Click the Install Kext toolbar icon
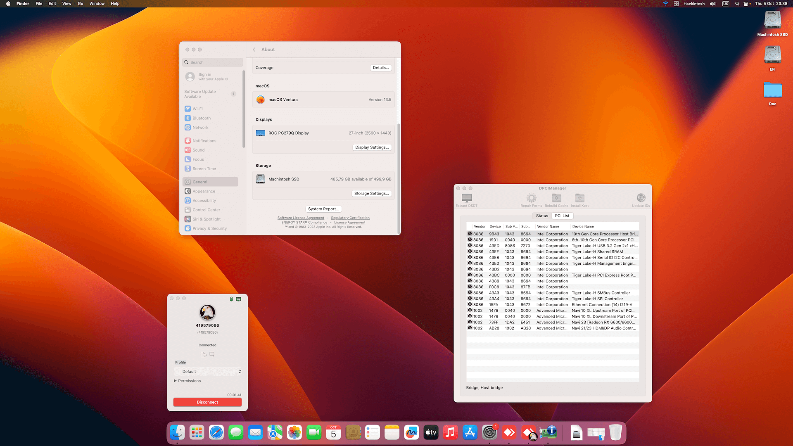This screenshot has height=446, width=793. click(579, 198)
